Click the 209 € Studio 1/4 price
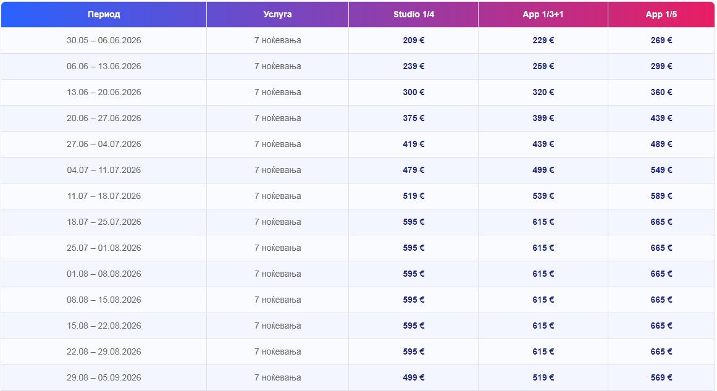 tap(413, 40)
